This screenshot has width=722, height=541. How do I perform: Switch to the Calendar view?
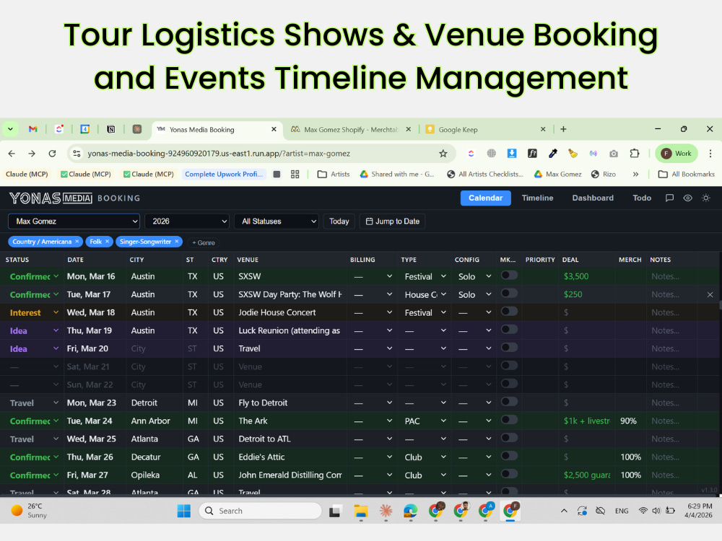point(485,198)
